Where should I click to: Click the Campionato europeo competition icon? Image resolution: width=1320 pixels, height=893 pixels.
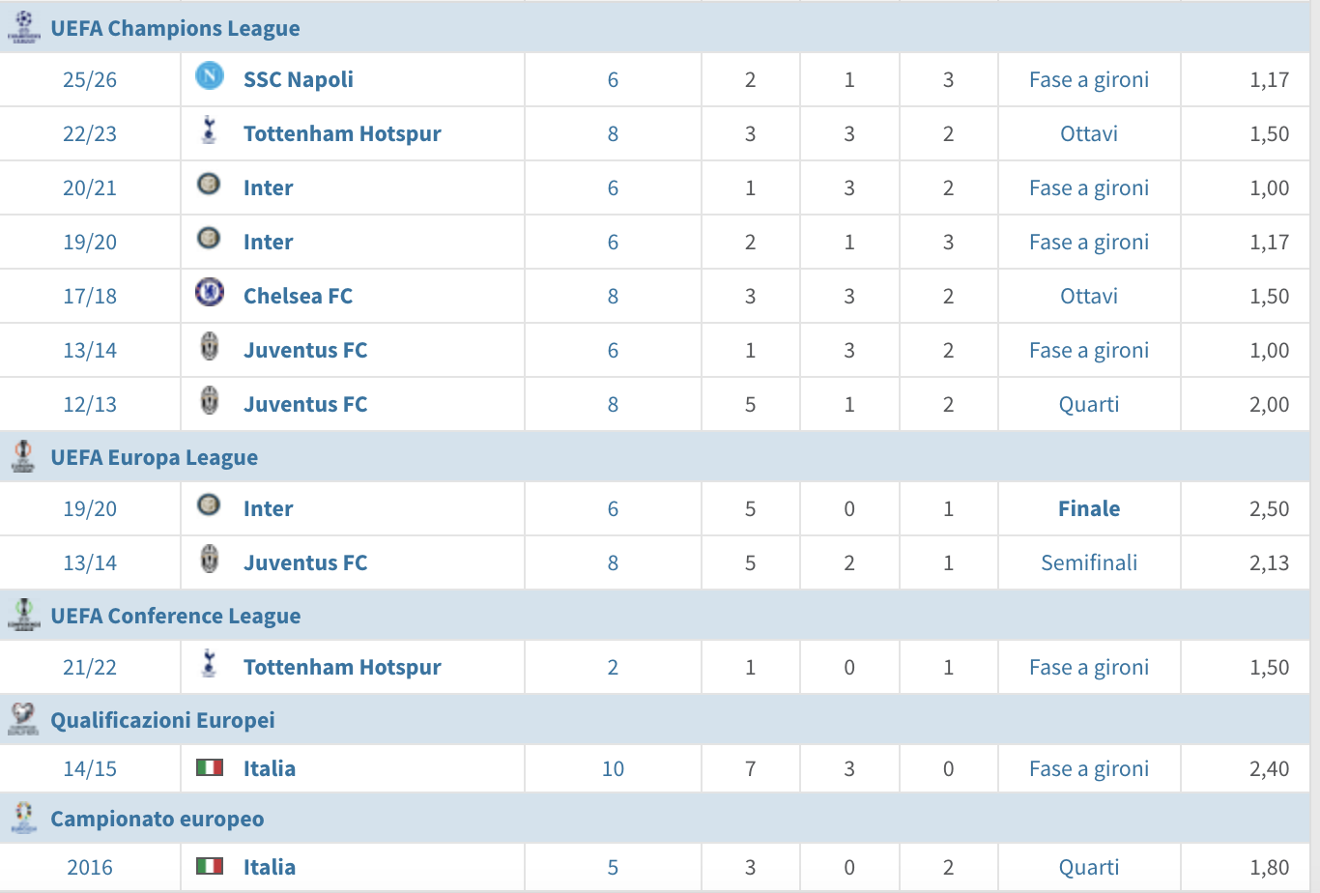click(x=23, y=818)
